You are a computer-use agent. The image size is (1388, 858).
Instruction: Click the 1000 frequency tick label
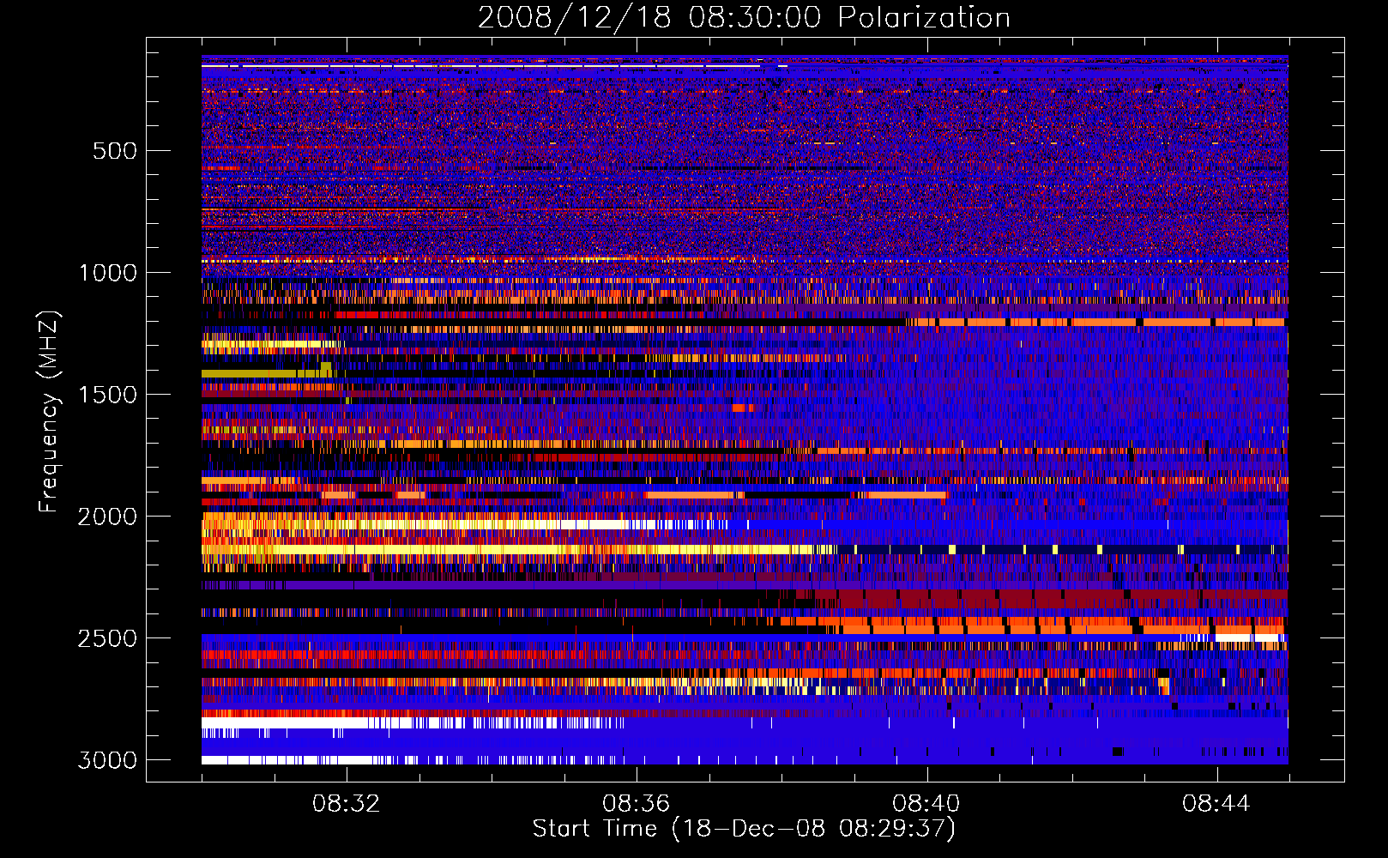tap(107, 273)
